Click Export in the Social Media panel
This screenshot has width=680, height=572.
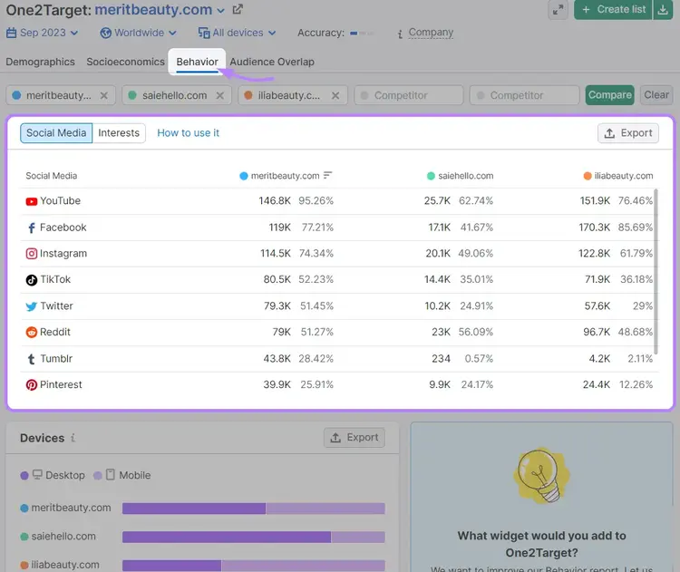point(628,133)
